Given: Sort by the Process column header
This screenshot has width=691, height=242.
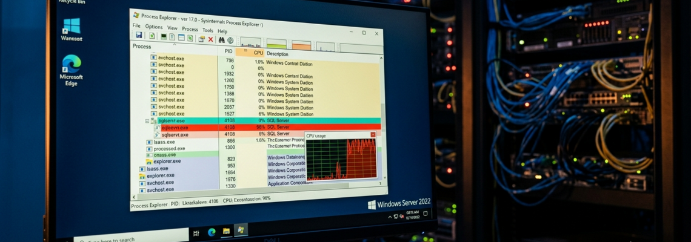Looking at the screenshot, I should pos(142,46).
